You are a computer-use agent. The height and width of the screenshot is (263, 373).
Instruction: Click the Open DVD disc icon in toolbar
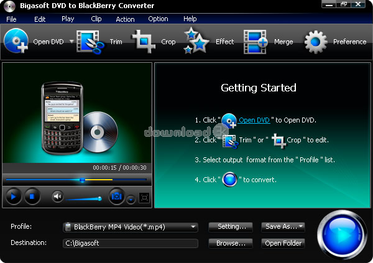click(x=16, y=40)
